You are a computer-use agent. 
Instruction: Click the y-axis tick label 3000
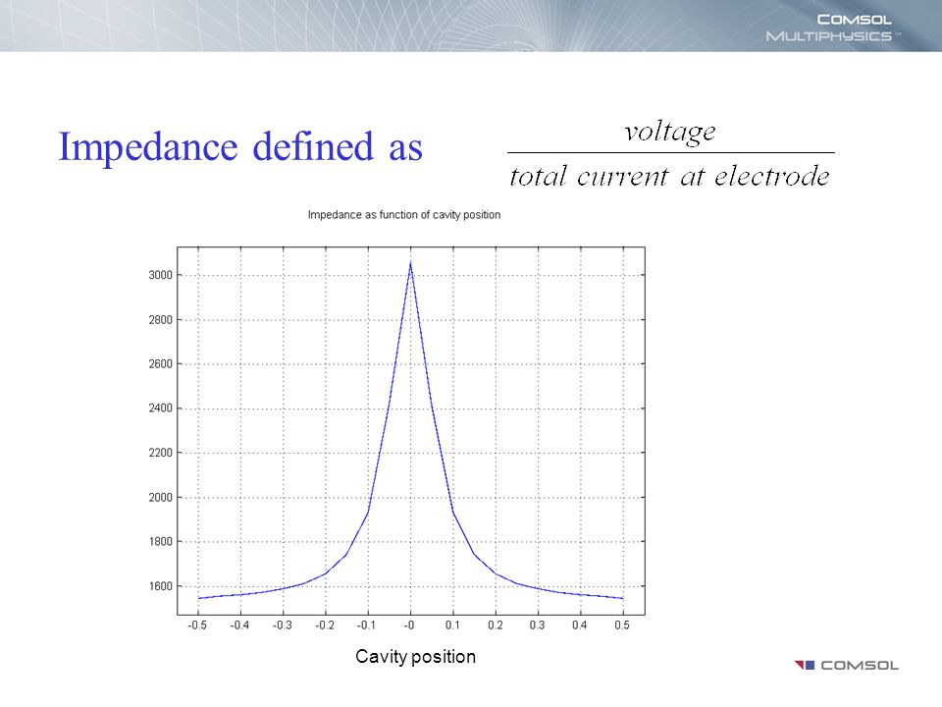(160, 275)
